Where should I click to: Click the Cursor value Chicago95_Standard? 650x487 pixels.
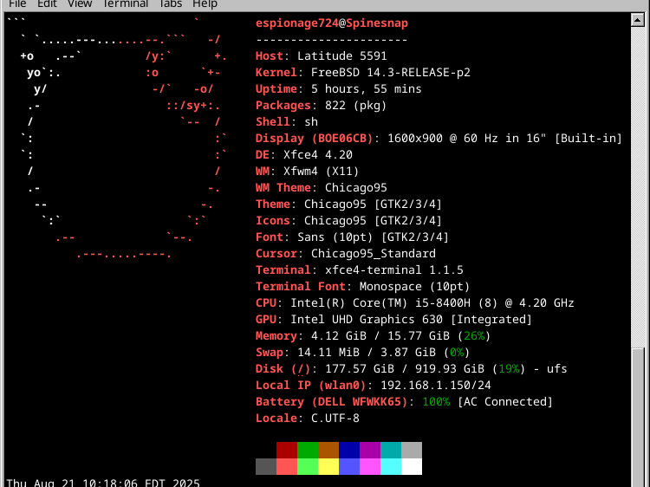tap(373, 253)
